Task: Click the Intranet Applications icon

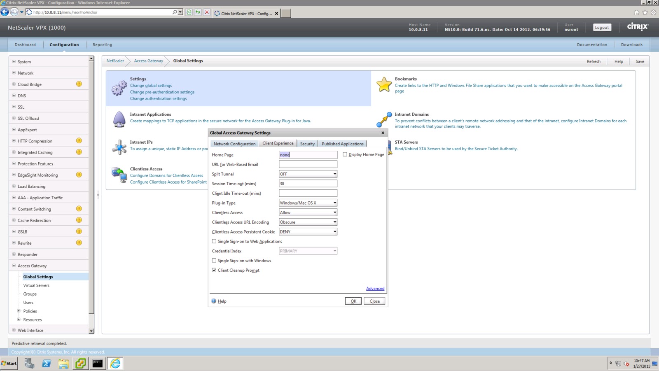Action: pyautogui.click(x=119, y=119)
